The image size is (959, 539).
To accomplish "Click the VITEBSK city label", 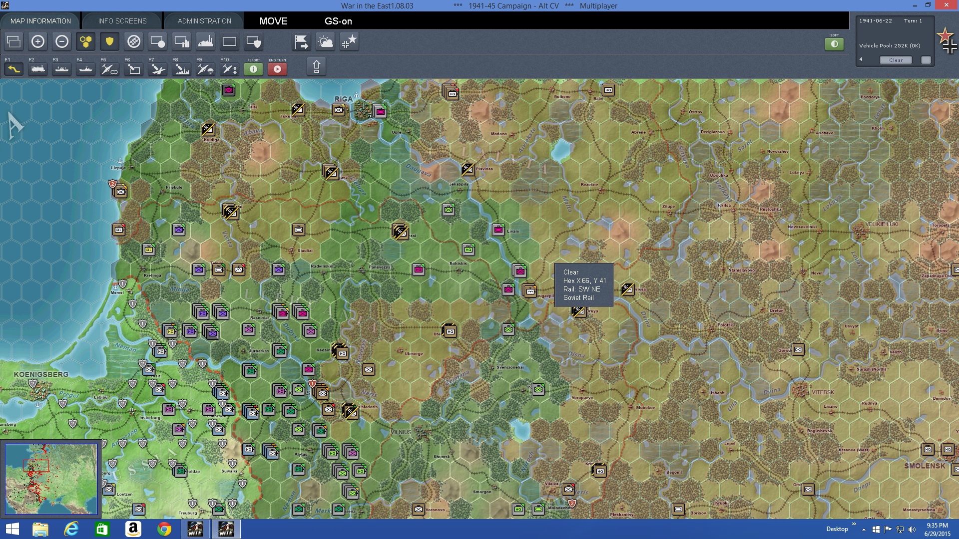I will pos(823,392).
